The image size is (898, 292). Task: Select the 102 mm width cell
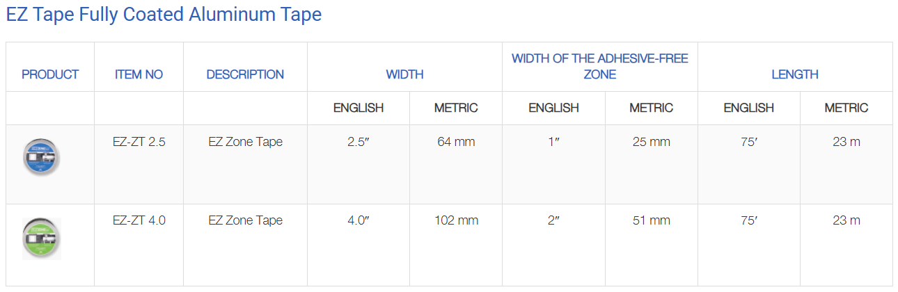[x=456, y=220]
